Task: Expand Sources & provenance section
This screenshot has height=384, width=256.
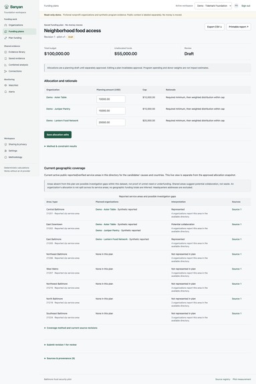Action: click(x=59, y=359)
